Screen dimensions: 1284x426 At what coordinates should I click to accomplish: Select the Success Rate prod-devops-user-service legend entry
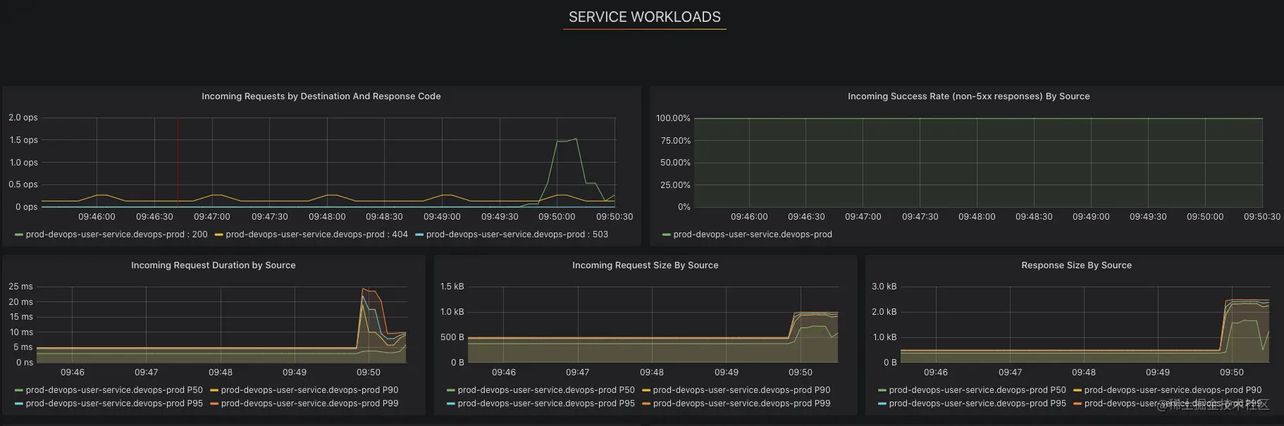753,234
